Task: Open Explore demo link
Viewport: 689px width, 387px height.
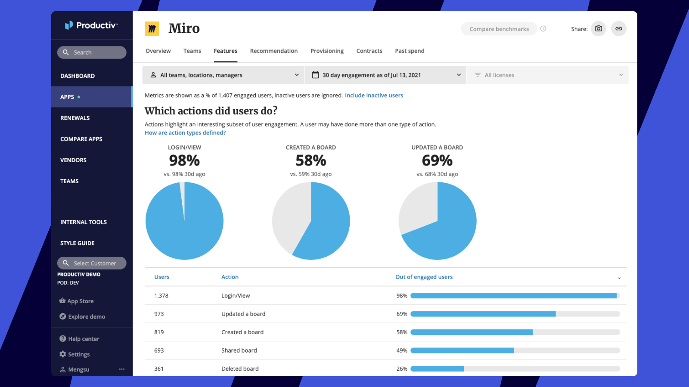Action: point(87,316)
